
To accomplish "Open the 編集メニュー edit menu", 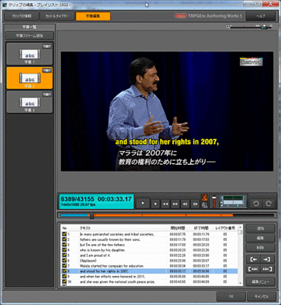I will 260,281.
